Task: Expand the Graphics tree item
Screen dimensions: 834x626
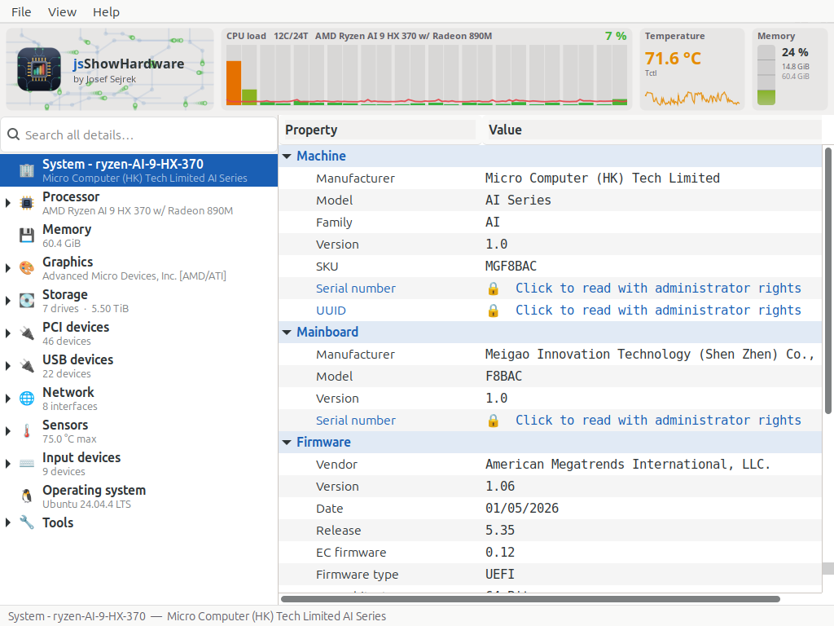Action: [x=8, y=267]
